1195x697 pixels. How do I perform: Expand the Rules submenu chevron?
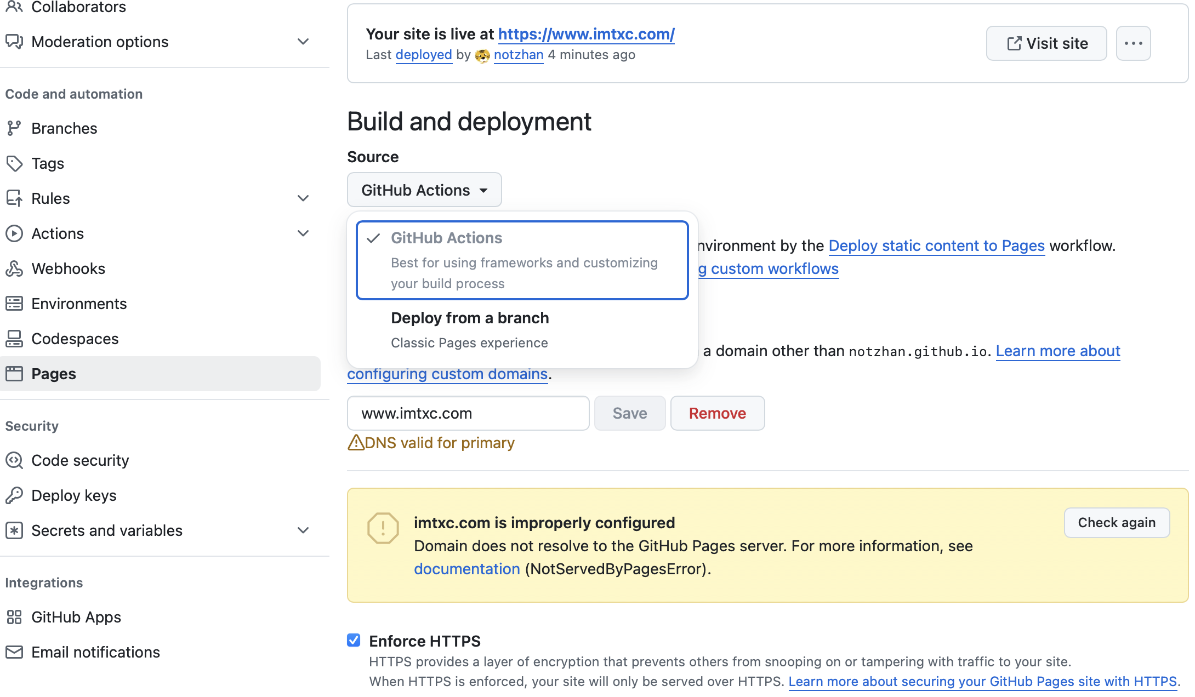(303, 198)
